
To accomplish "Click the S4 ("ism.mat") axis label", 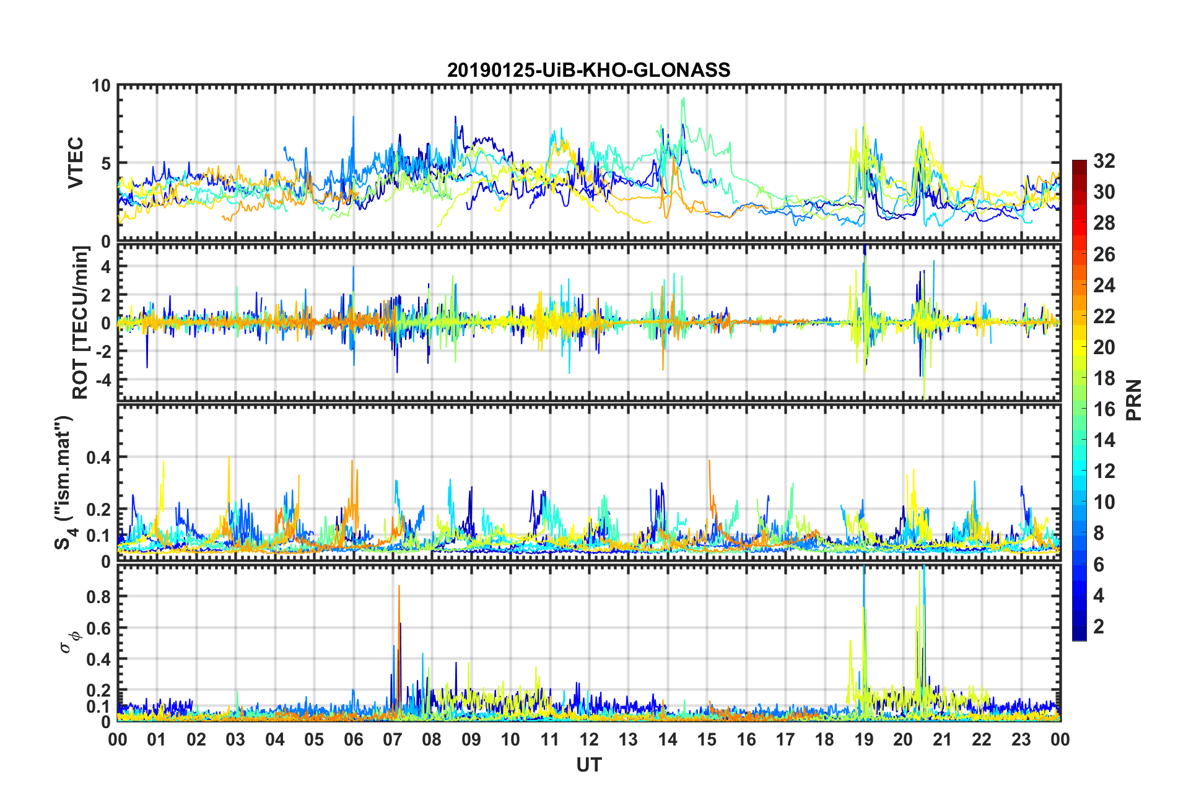I will pos(64,483).
